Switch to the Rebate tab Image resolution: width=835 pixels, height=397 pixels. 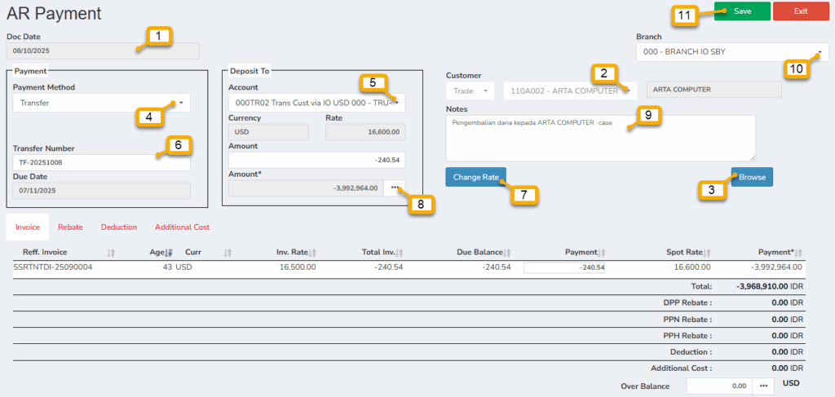coord(70,227)
